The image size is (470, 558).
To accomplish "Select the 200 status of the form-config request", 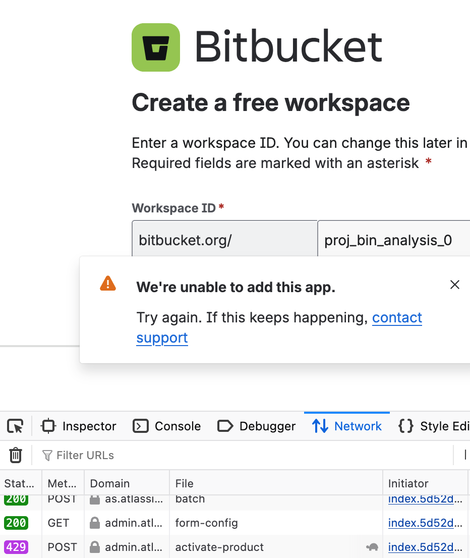I will (x=16, y=523).
